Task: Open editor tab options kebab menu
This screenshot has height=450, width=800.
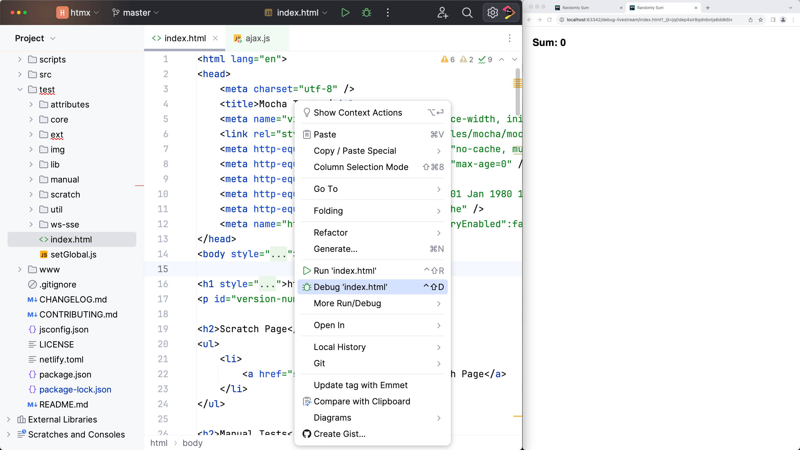Action: click(x=510, y=38)
